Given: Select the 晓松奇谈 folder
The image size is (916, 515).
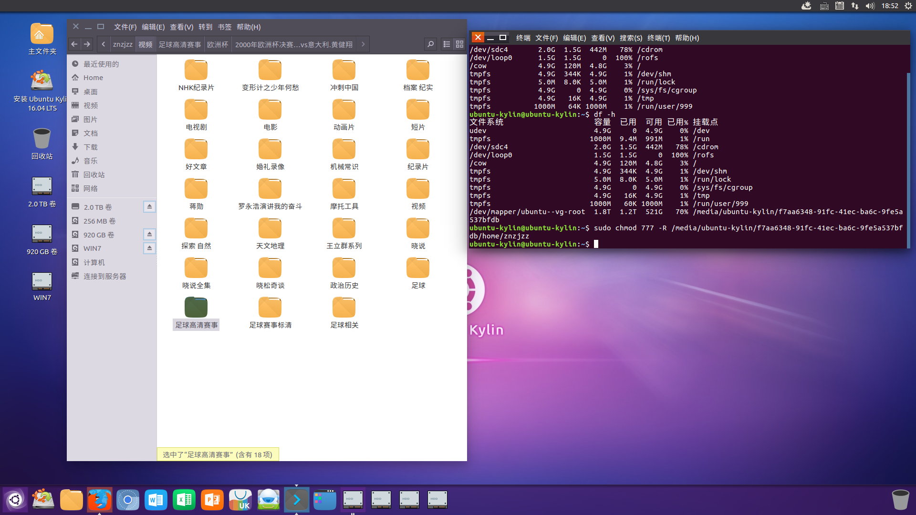Looking at the screenshot, I should coord(270,273).
